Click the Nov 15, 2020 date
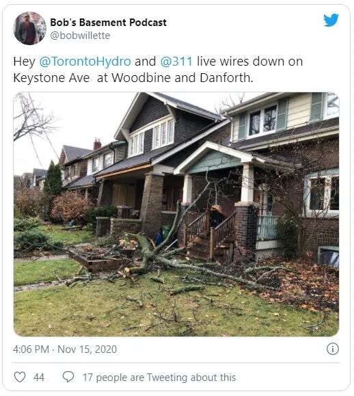This screenshot has height=396, width=354. 87,349
